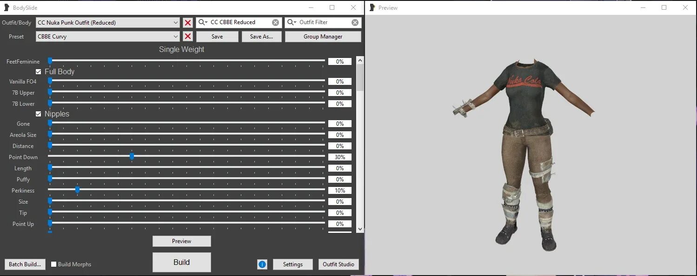Click the large Build button
This screenshot has width=697, height=276.
pyautogui.click(x=182, y=262)
